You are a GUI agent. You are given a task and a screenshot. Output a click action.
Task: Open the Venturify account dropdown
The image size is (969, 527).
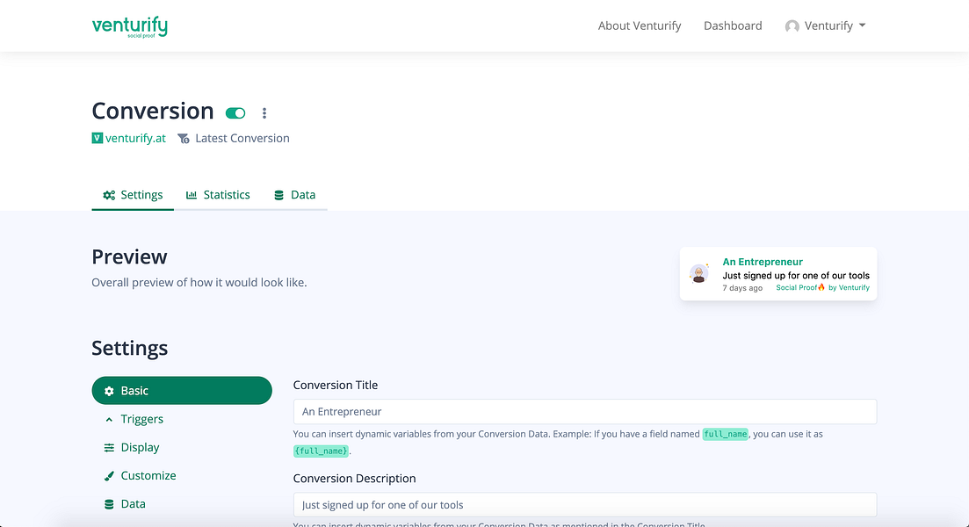pos(825,25)
